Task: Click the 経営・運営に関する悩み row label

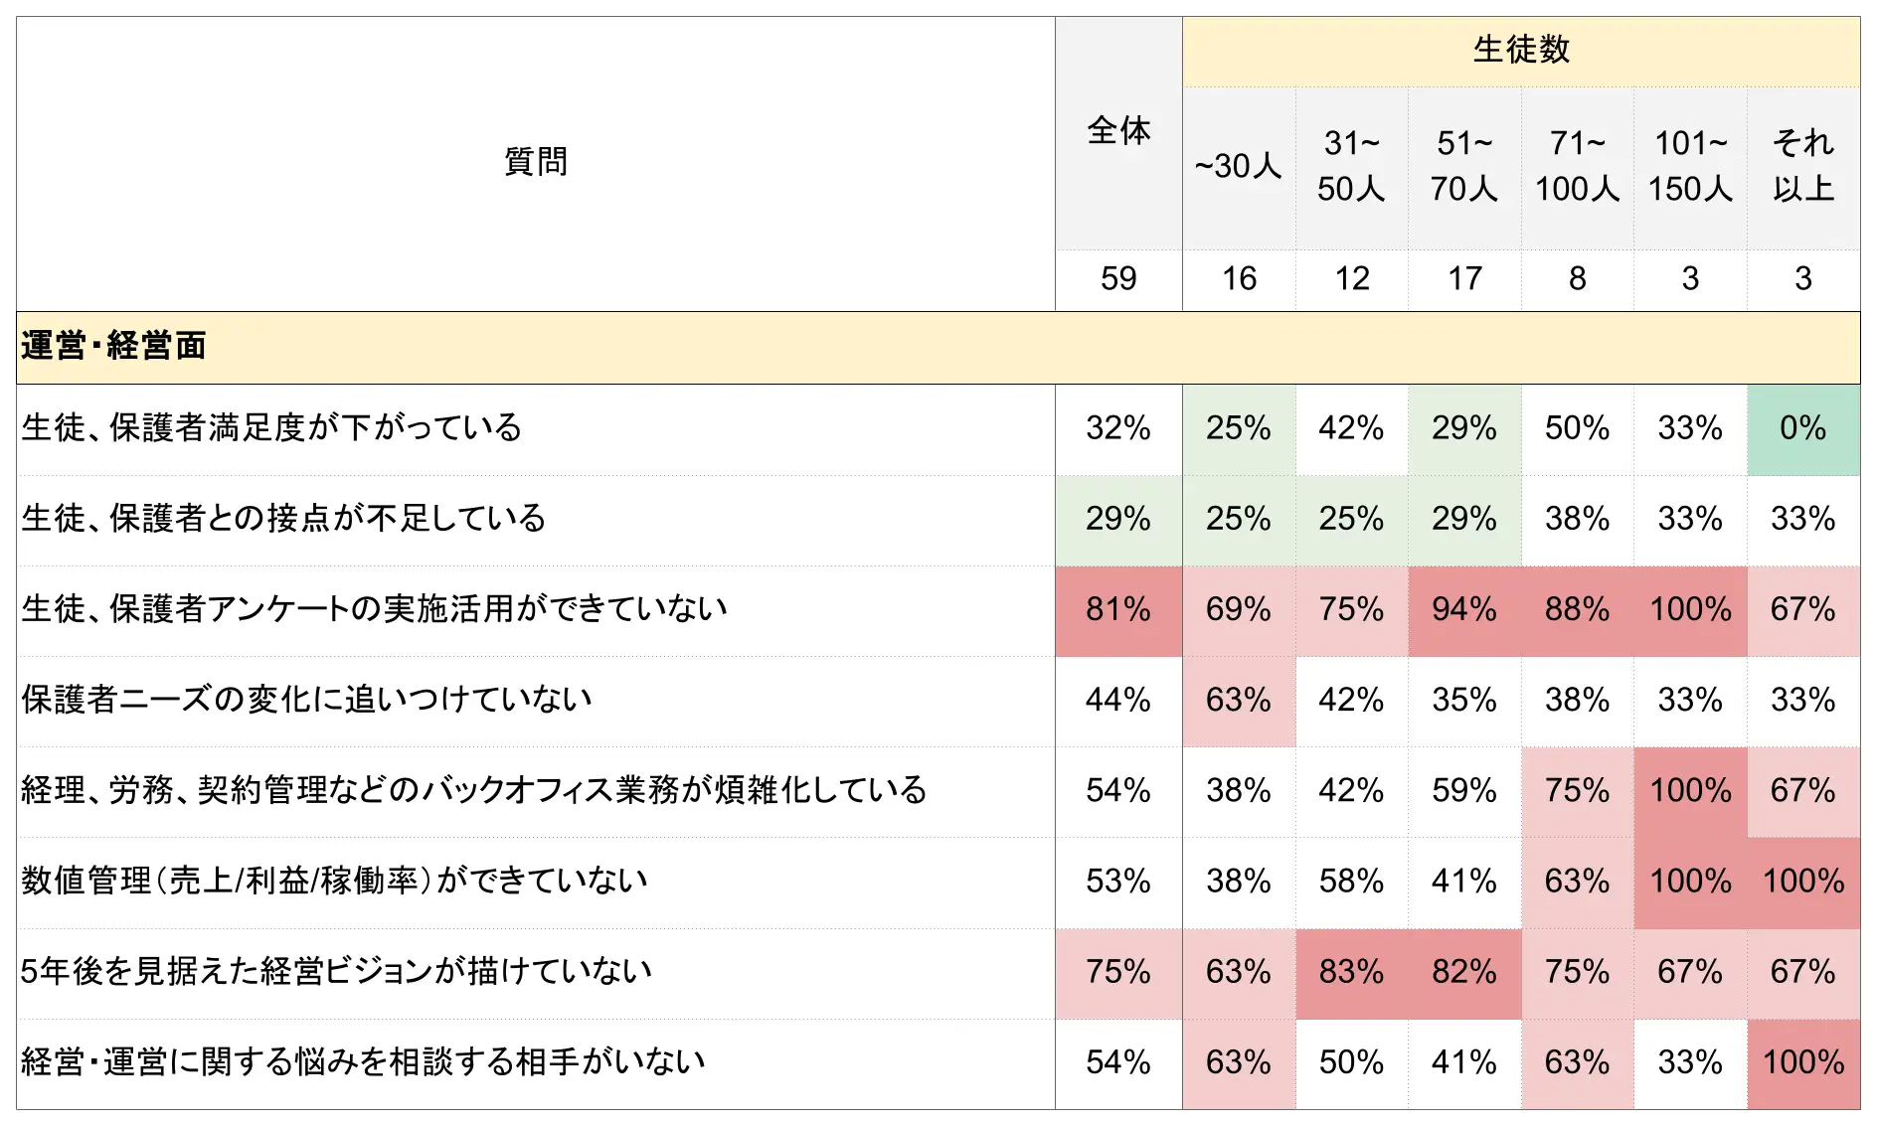Action: coord(363,1062)
